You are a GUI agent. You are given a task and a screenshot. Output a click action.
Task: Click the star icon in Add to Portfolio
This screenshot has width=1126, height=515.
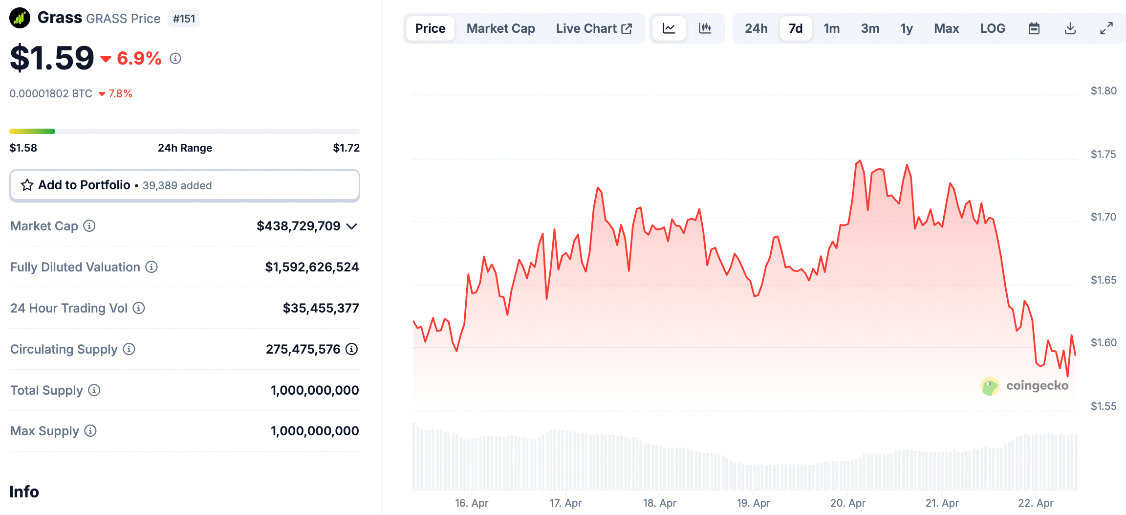(x=27, y=185)
